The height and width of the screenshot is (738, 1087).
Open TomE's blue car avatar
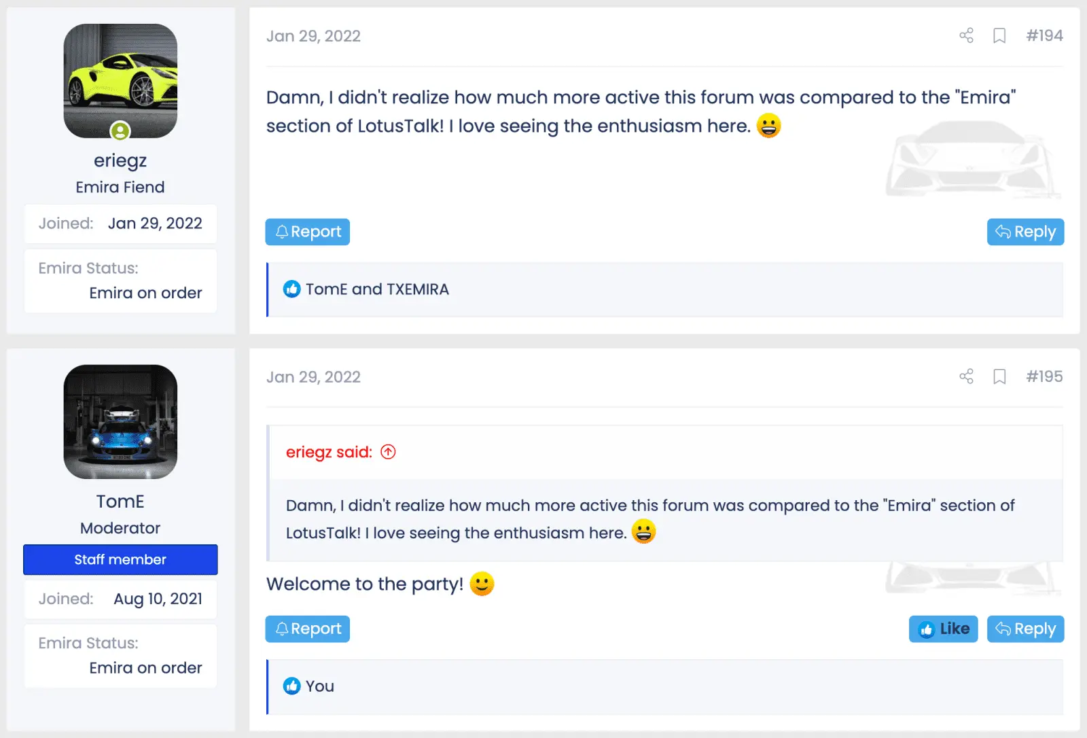120,421
